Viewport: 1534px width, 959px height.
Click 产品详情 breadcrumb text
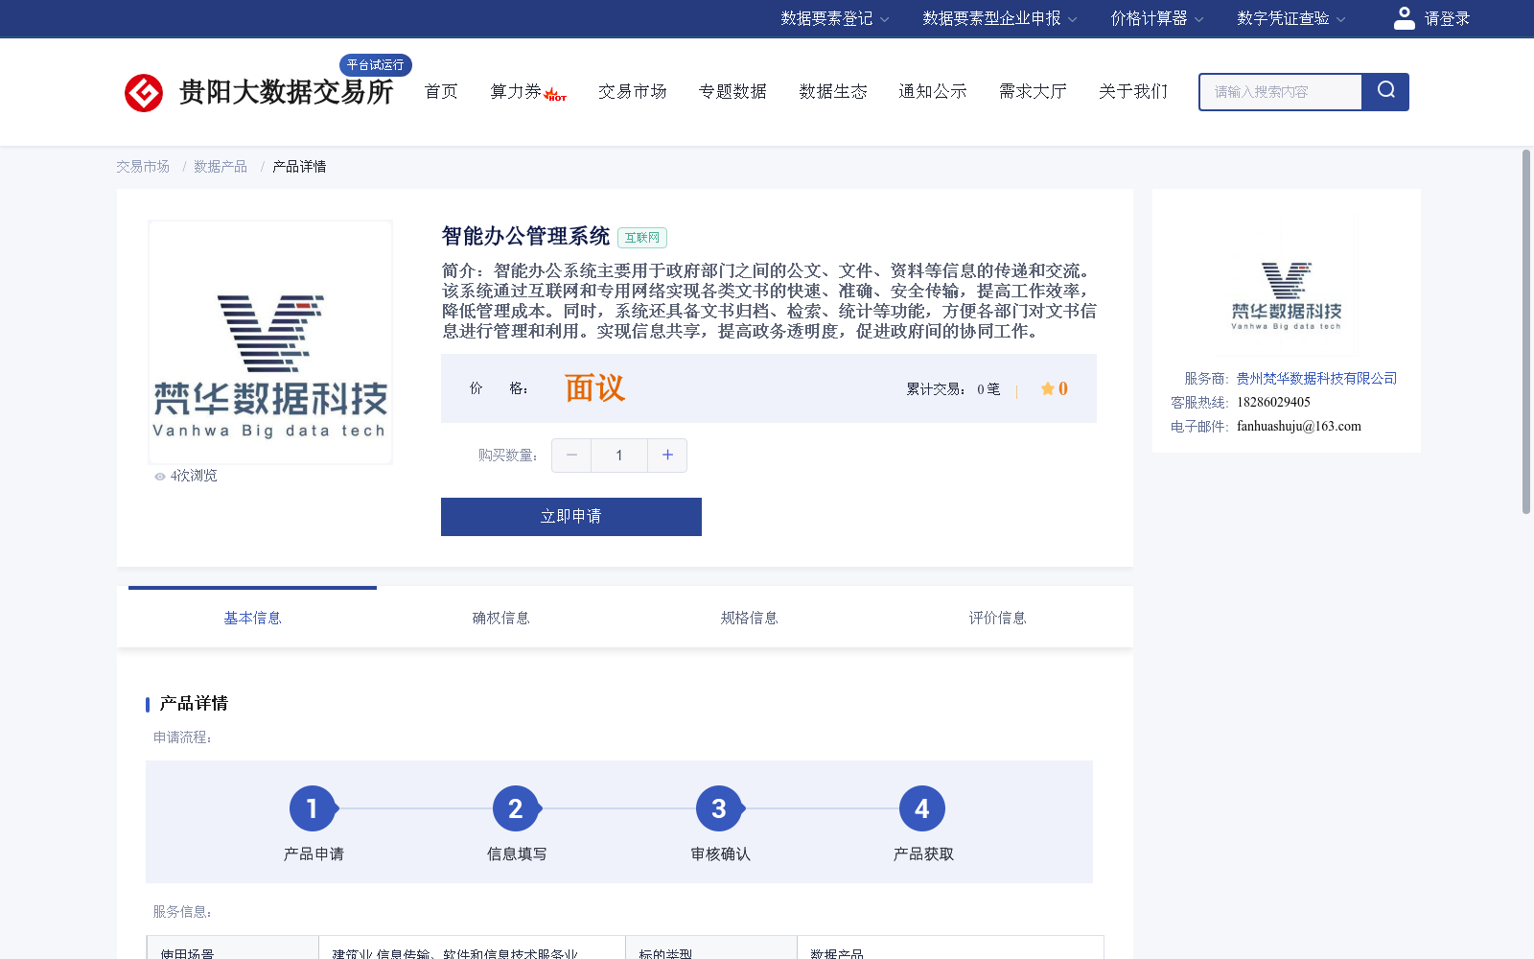pyautogui.click(x=299, y=167)
